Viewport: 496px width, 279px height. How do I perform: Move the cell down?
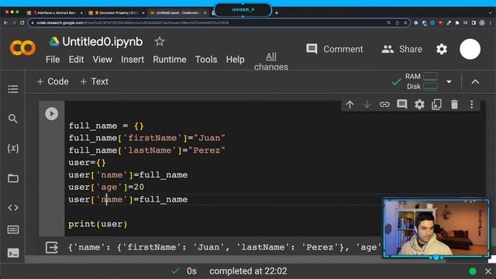[367, 105]
